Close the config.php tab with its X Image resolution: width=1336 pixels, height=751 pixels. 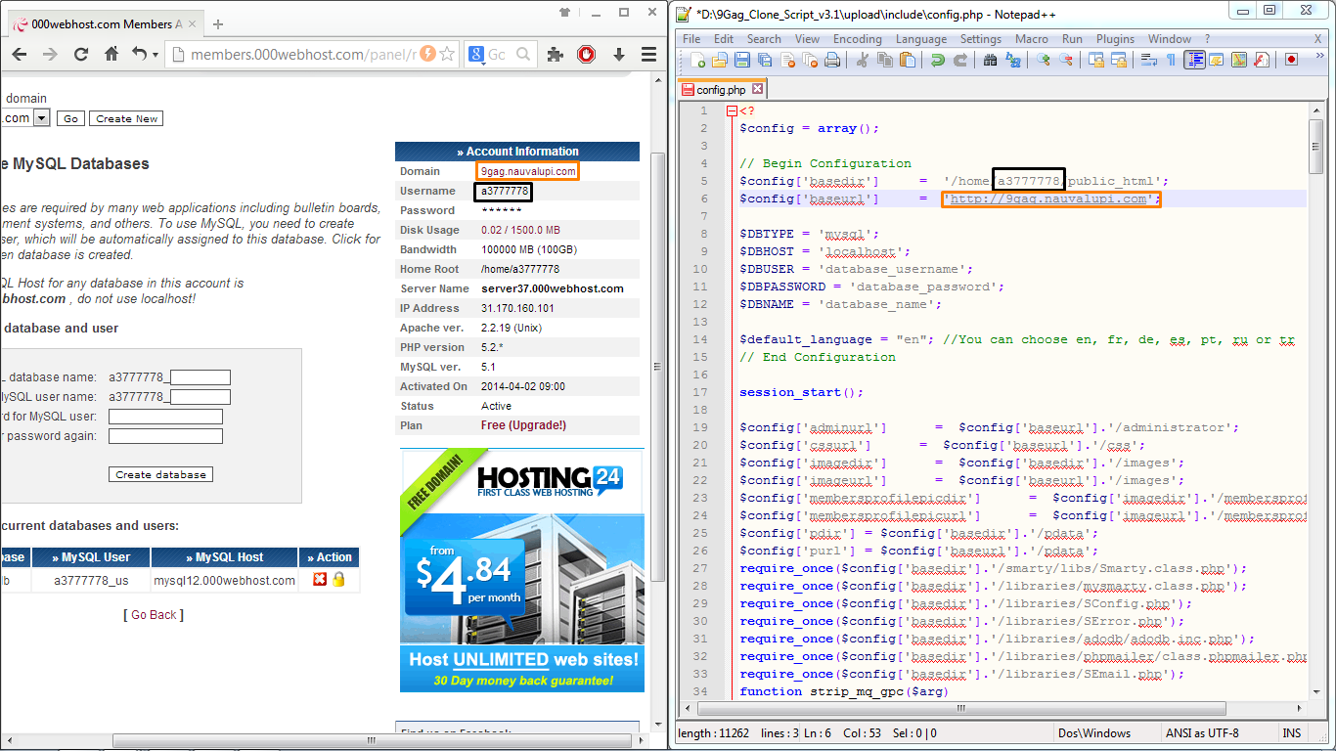[x=758, y=89]
